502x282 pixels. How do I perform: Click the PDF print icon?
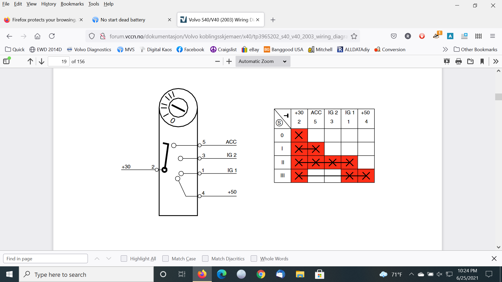click(458, 61)
